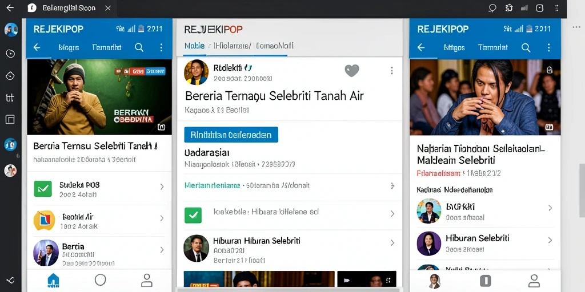Viewport: 585px width, 292px height.
Task: Open the left panel's three-dot menu
Action: (x=161, y=47)
